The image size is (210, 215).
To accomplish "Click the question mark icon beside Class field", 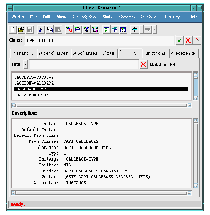I will pos(197,40).
